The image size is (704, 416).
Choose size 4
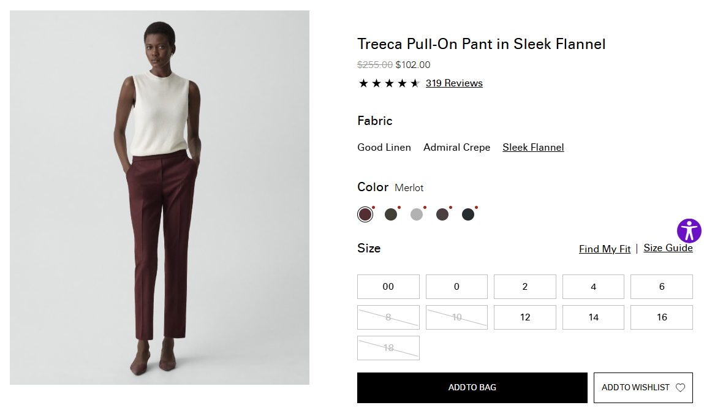coord(593,287)
